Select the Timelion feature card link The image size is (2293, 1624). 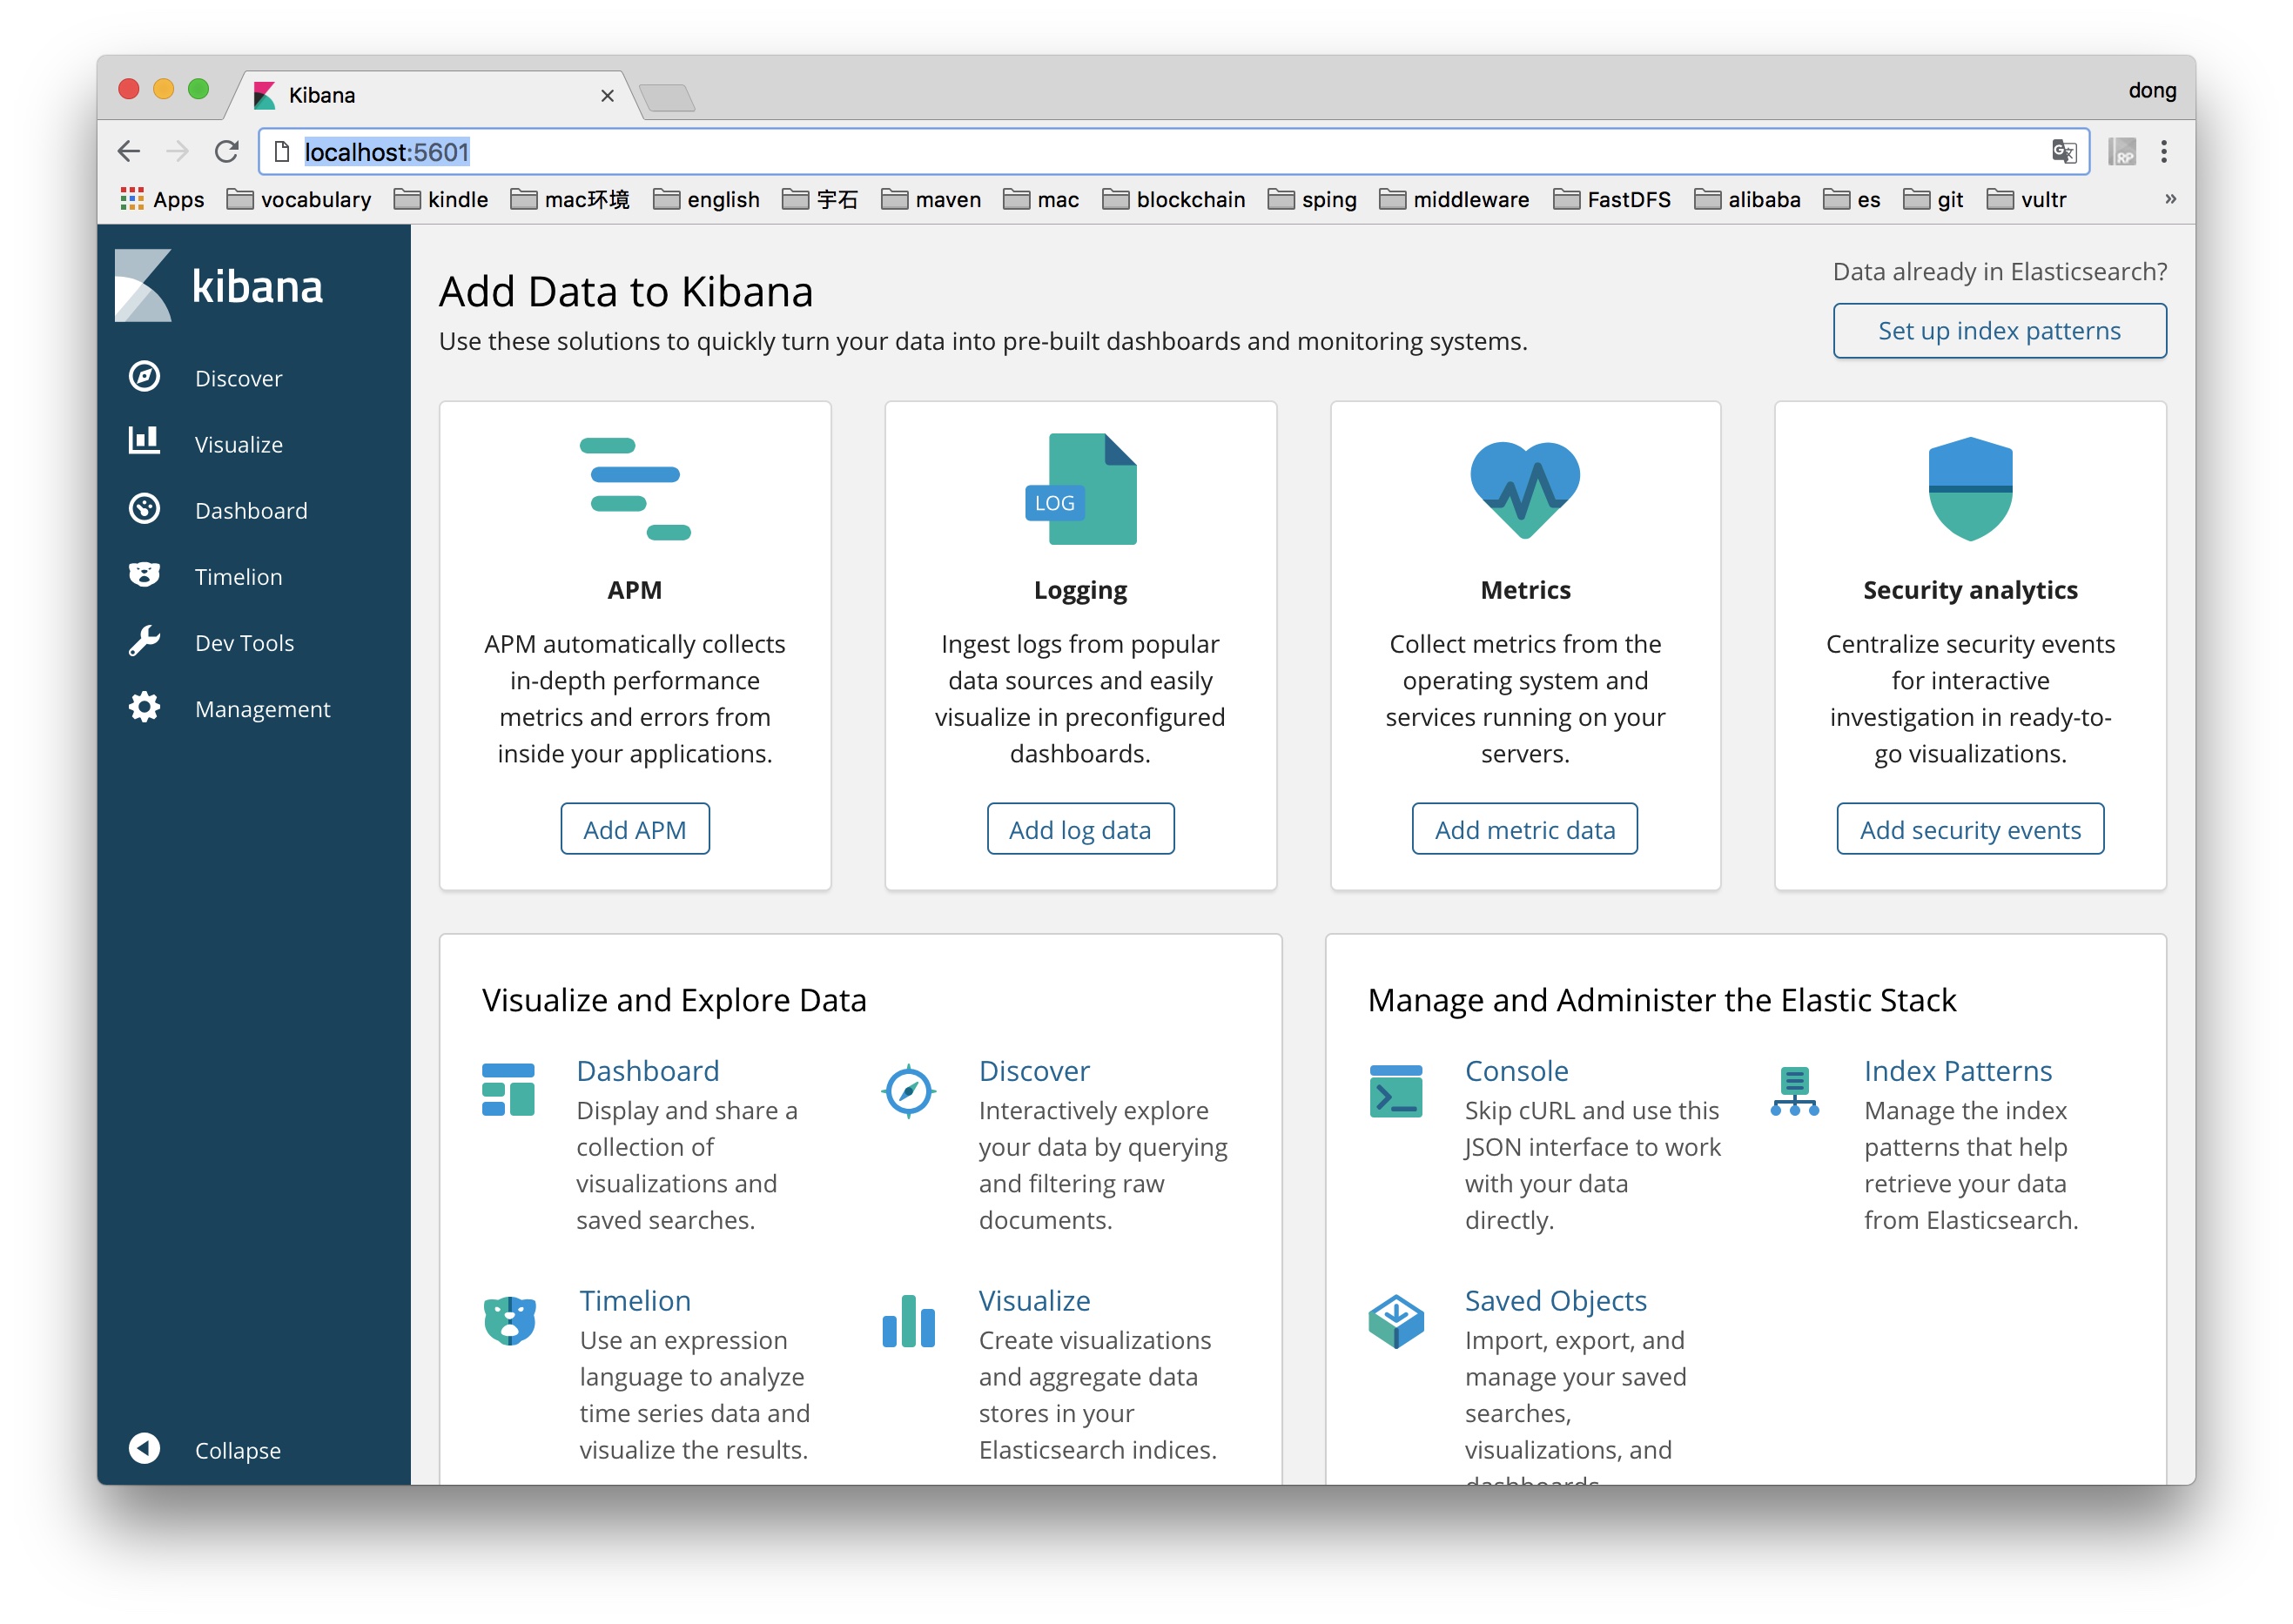tap(635, 1300)
